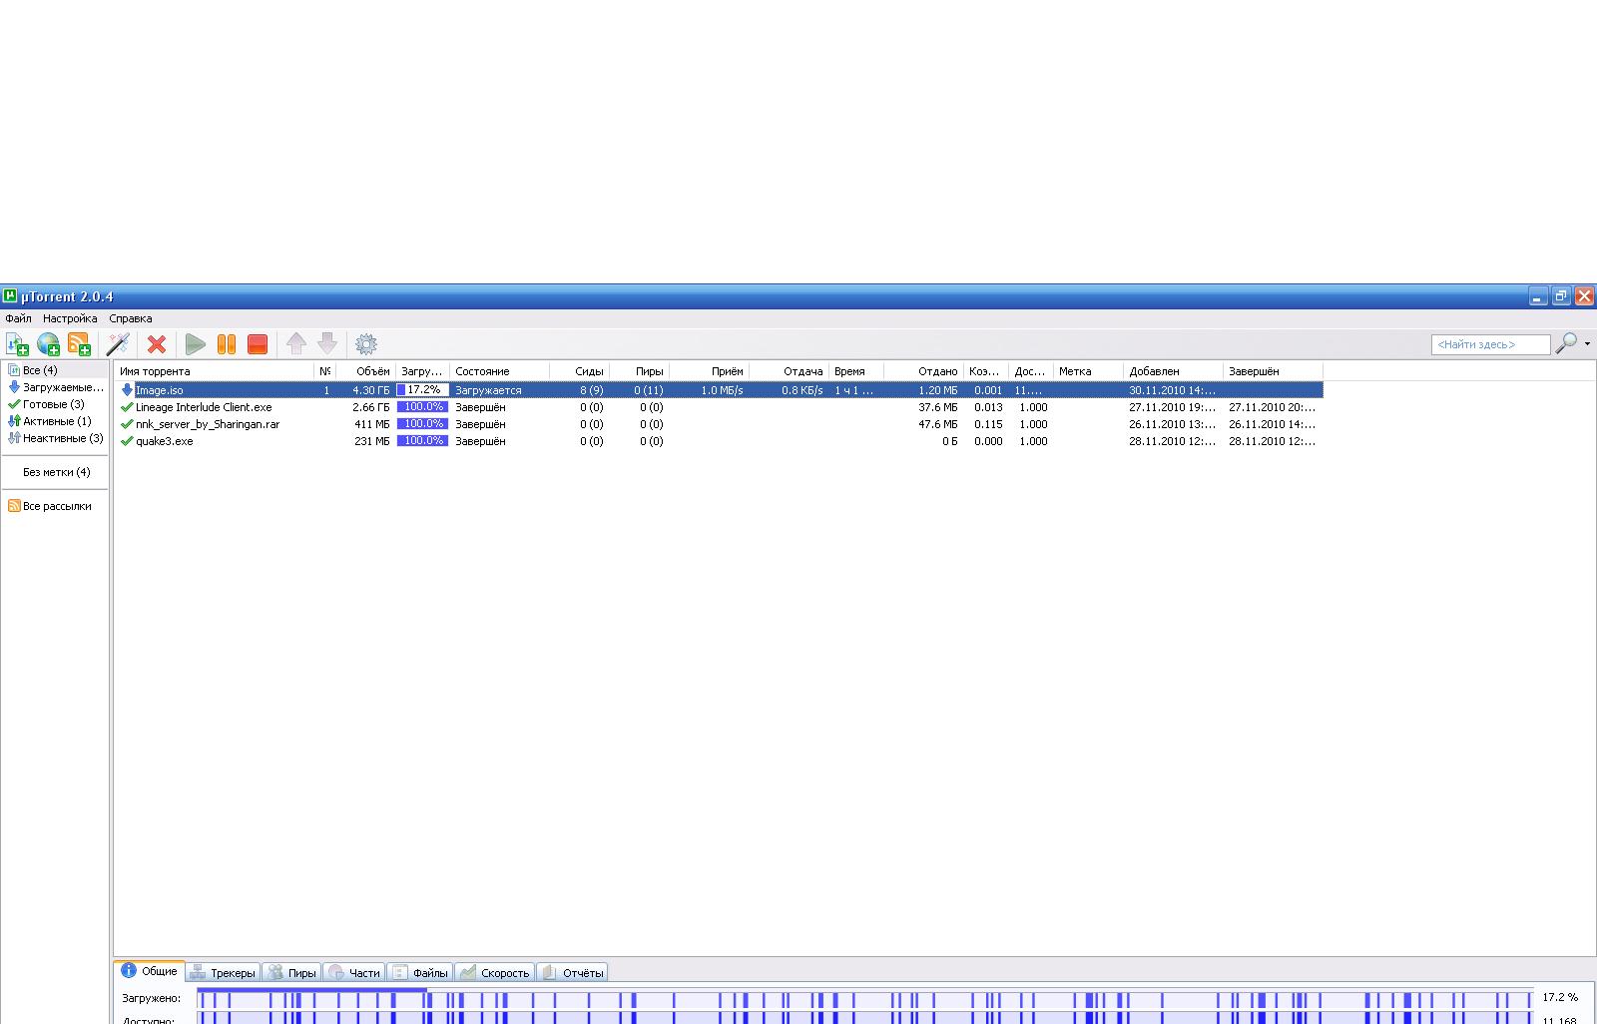Minimize the µTorrent window
The image size is (1597, 1024).
point(1537,296)
